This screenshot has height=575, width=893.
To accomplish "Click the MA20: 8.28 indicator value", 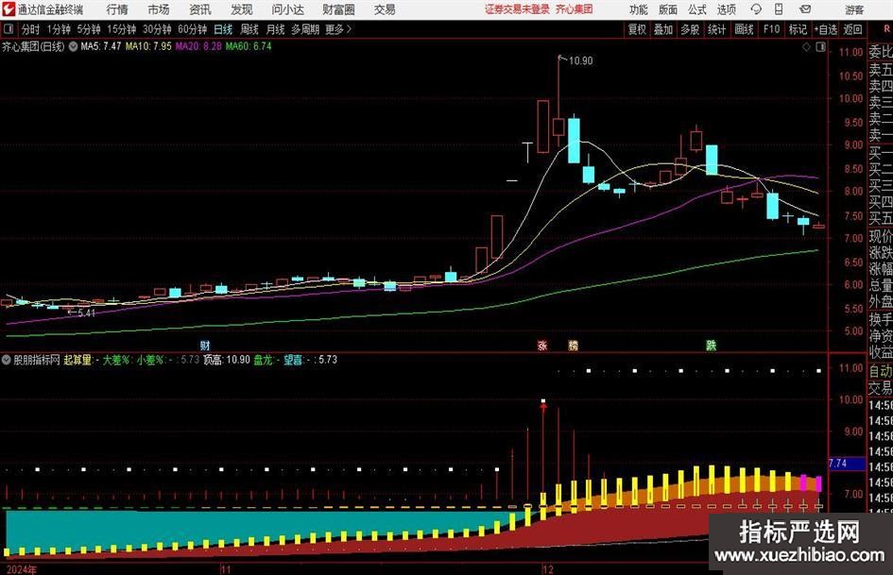I will pyautogui.click(x=198, y=46).
